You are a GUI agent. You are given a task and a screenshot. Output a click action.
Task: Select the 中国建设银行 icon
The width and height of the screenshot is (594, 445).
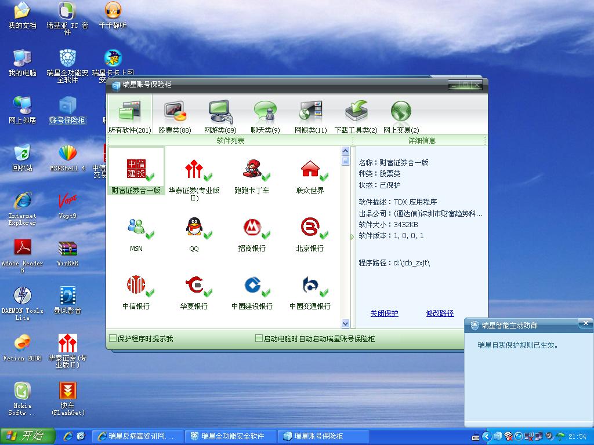click(x=252, y=293)
